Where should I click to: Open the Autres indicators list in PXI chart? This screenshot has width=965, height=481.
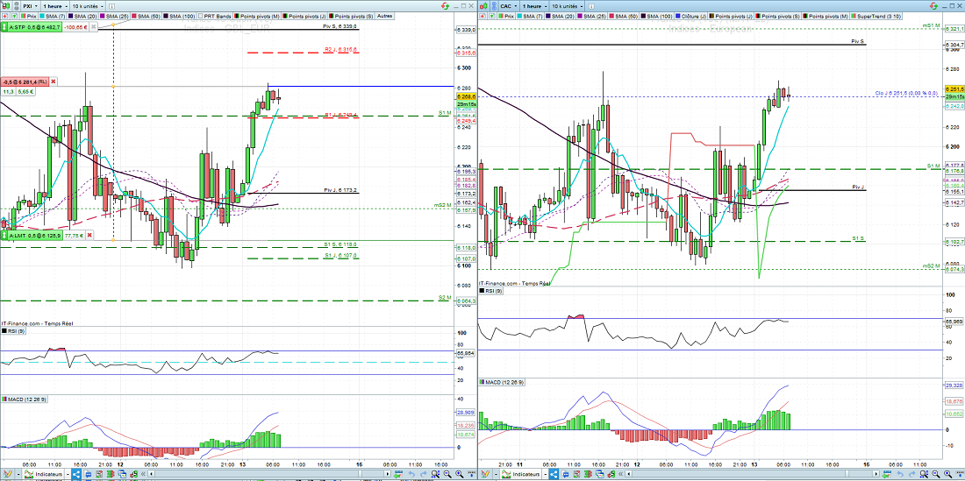(384, 16)
